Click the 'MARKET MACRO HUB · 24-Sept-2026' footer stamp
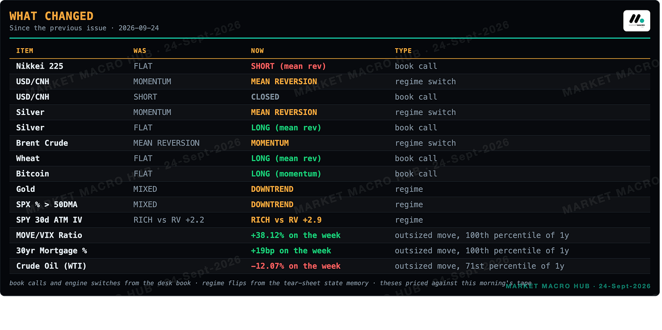Image resolution: width=662 pixels, height=330 pixels. [578, 286]
